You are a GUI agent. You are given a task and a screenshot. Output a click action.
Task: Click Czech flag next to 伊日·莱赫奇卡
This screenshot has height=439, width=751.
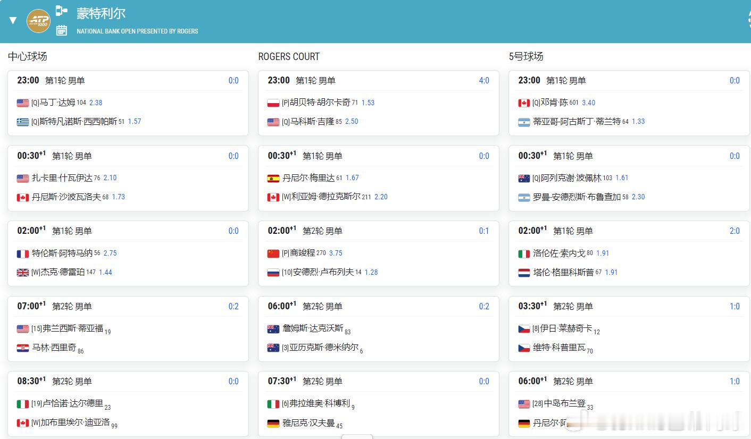tap(524, 330)
